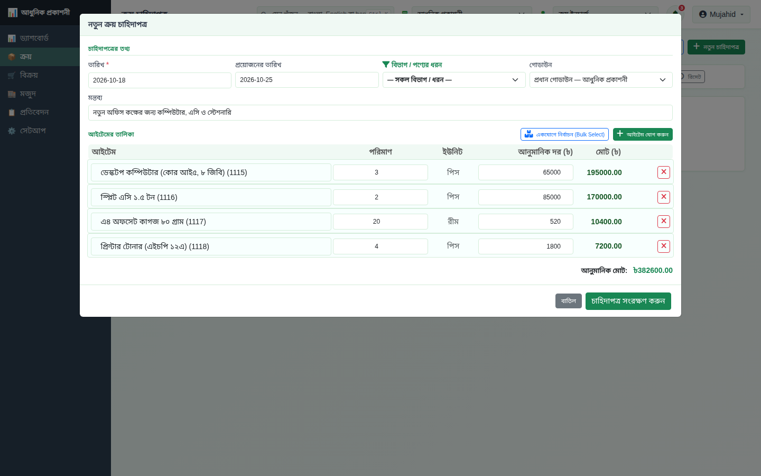Image resolution: width=761 pixels, height=476 pixels.
Task: Click the Bulk Select boxes icon button
Action: tap(564, 134)
